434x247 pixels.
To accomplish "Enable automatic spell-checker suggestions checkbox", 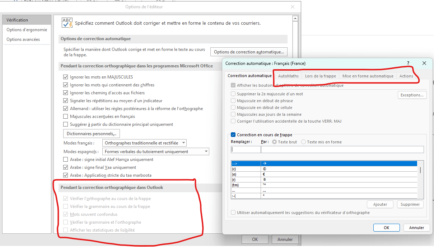I will [x=233, y=213].
